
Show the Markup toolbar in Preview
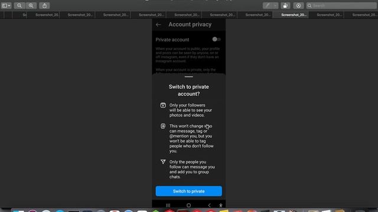pyautogui.click(x=298, y=5)
